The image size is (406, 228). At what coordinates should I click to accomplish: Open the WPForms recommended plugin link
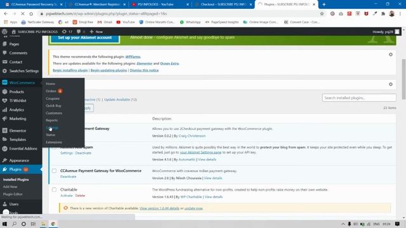click(x=133, y=56)
